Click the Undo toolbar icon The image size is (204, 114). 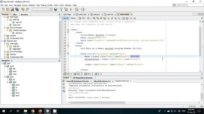pyautogui.click(x=23, y=9)
